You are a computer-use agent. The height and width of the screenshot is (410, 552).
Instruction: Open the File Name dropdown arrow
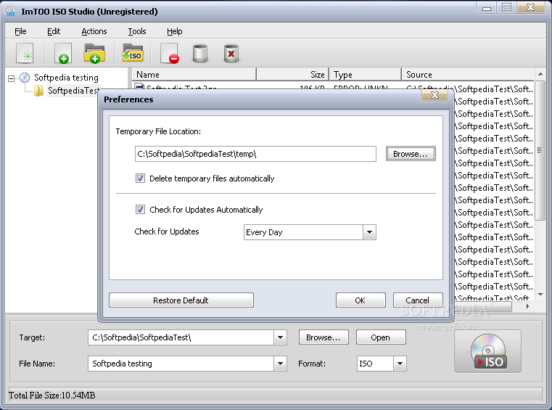280,364
